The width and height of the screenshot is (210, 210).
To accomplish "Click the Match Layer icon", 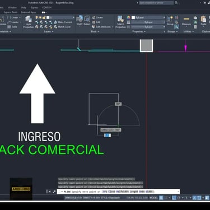I will coord(55,27).
